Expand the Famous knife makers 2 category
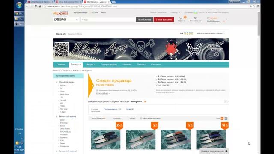This screenshot has width=274, height=154. pyautogui.click(x=57, y=151)
